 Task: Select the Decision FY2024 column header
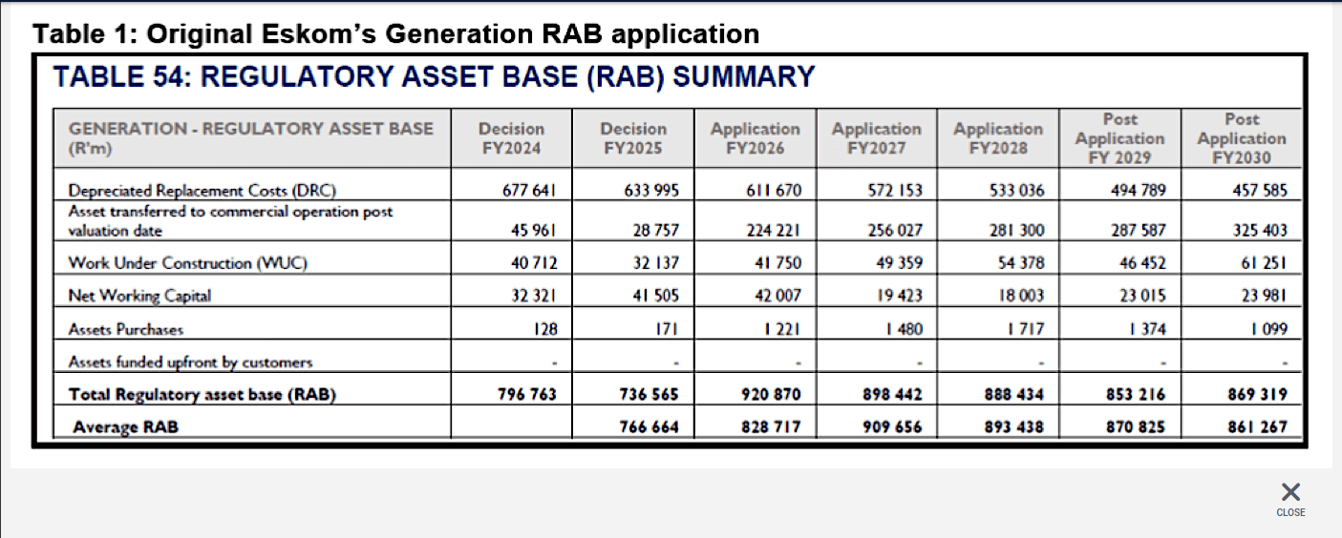coord(511,138)
